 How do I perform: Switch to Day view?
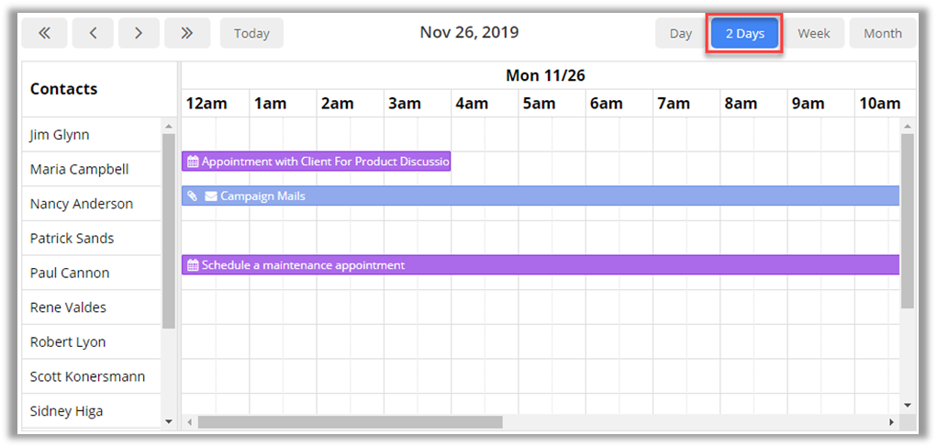click(680, 33)
